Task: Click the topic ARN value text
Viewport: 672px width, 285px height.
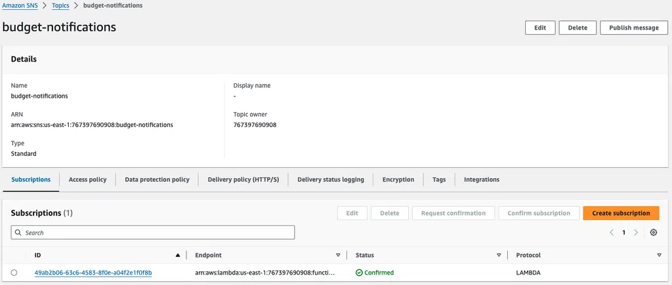Action: coord(92,125)
